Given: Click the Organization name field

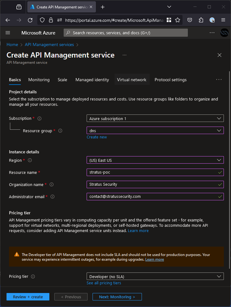Looking at the screenshot, I should click(x=155, y=184).
